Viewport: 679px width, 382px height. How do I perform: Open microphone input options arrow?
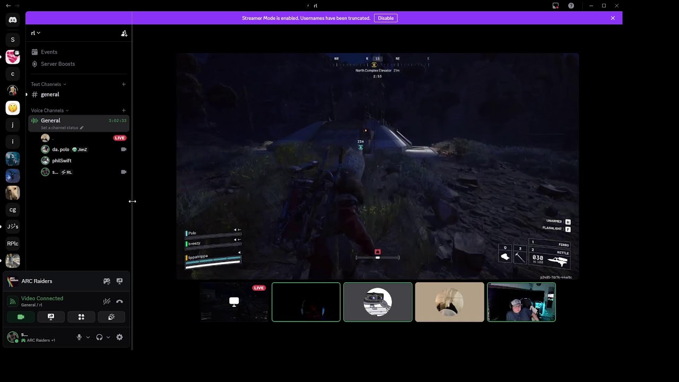click(x=88, y=337)
